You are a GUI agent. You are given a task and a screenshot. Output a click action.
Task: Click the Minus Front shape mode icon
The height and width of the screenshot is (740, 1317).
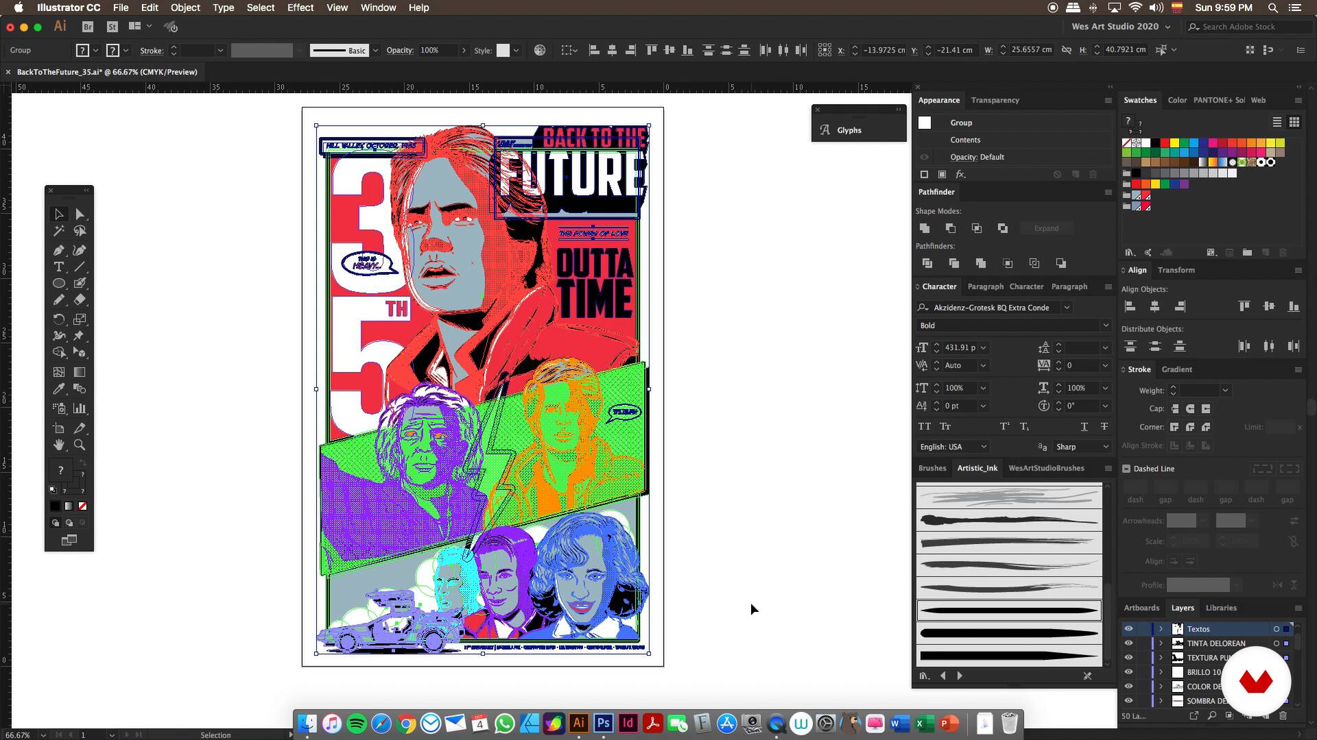(x=951, y=228)
